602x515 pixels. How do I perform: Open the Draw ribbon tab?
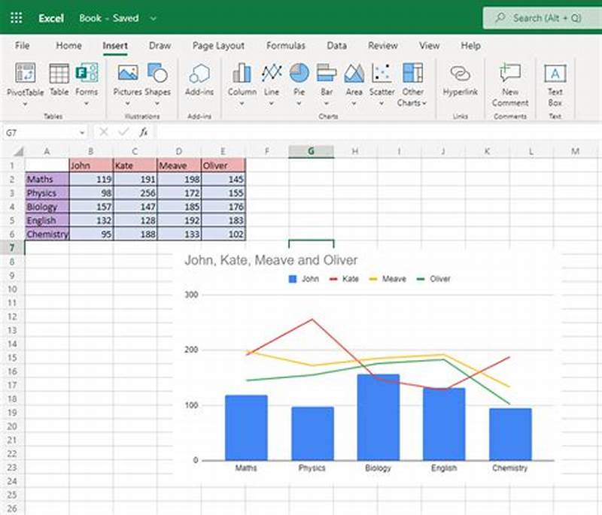coord(160,46)
